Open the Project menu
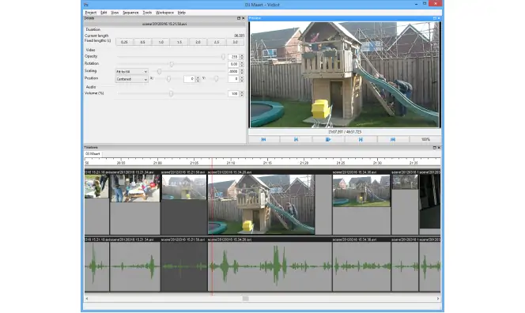The height and width of the screenshot is (313, 525). coord(90,13)
